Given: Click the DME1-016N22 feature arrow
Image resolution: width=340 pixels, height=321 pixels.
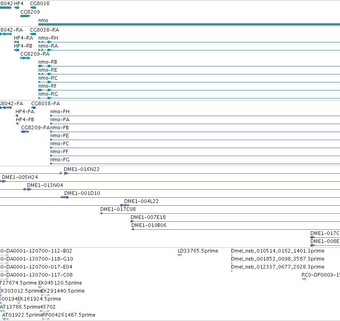Looking at the screenshot, I should [66, 173].
